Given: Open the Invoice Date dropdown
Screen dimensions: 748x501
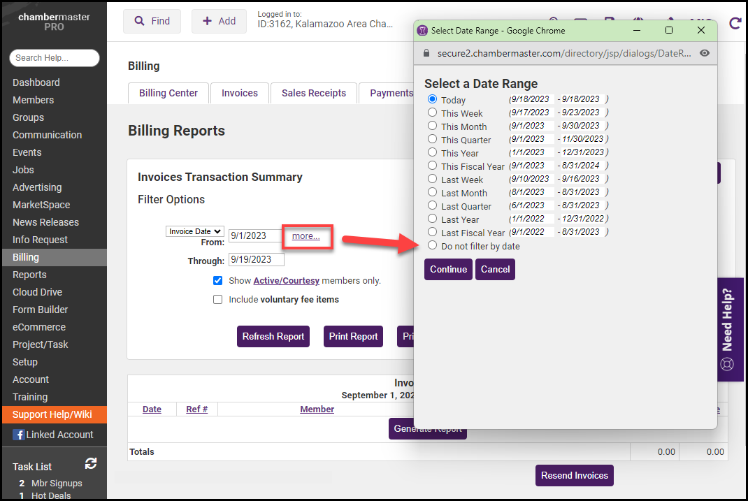Looking at the screenshot, I should (x=194, y=231).
